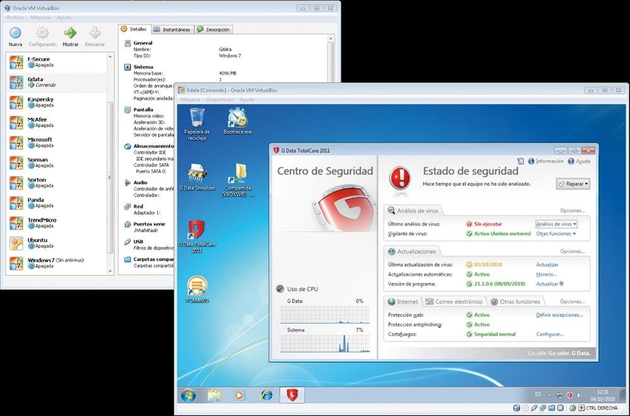Click the red security status alert icon
The width and height of the screenshot is (630, 416).
400,178
